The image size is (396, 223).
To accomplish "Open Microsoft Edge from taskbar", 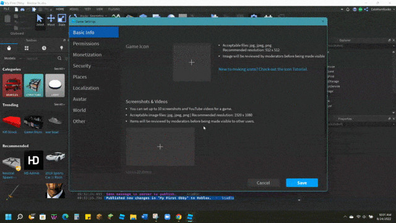I will (65, 217).
